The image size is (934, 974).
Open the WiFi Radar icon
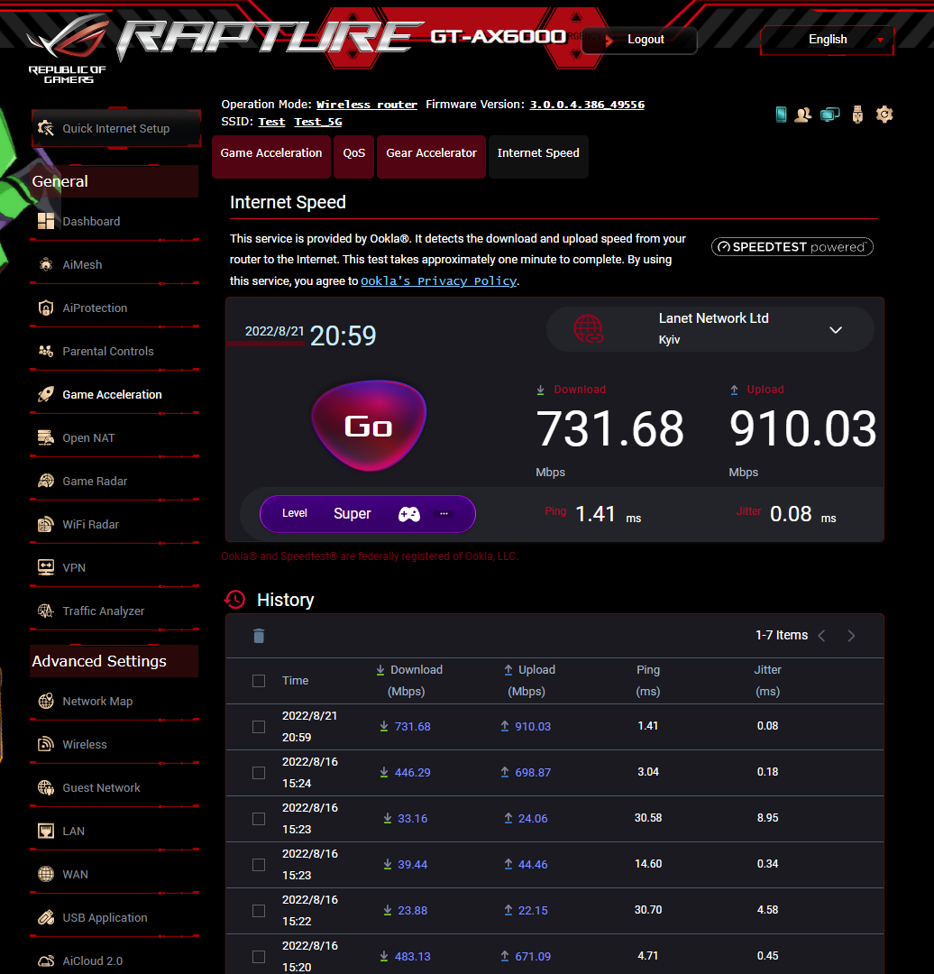(46, 524)
